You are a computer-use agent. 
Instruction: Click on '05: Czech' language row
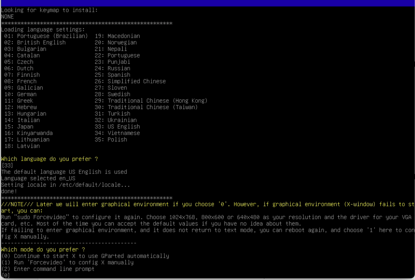point(19,62)
